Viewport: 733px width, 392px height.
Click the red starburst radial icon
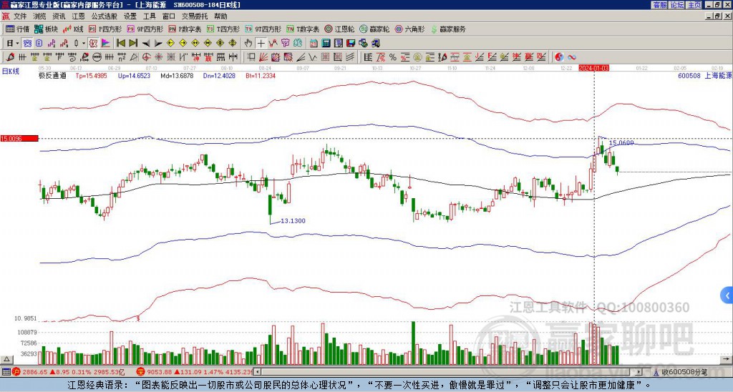pos(159,57)
